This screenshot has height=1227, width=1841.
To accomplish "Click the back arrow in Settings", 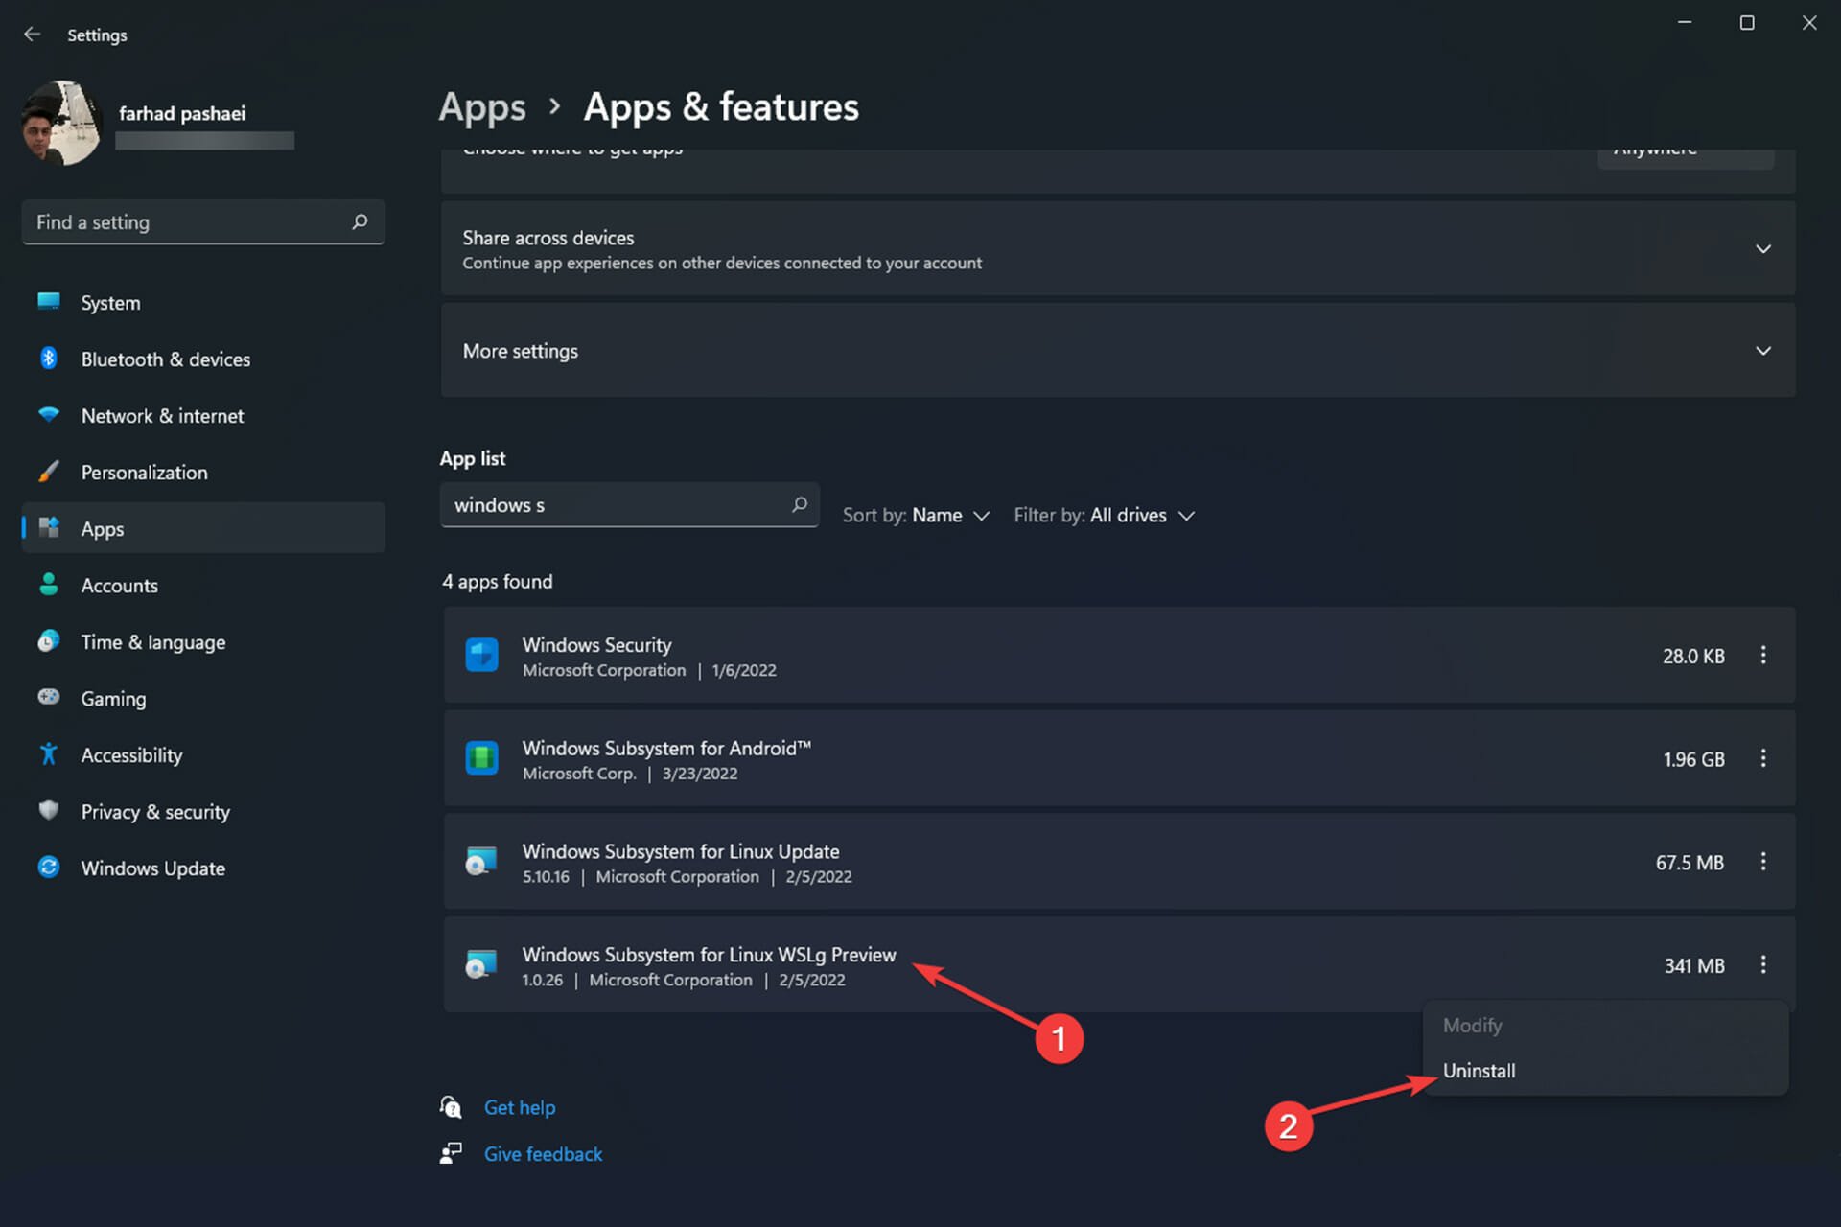I will [32, 35].
